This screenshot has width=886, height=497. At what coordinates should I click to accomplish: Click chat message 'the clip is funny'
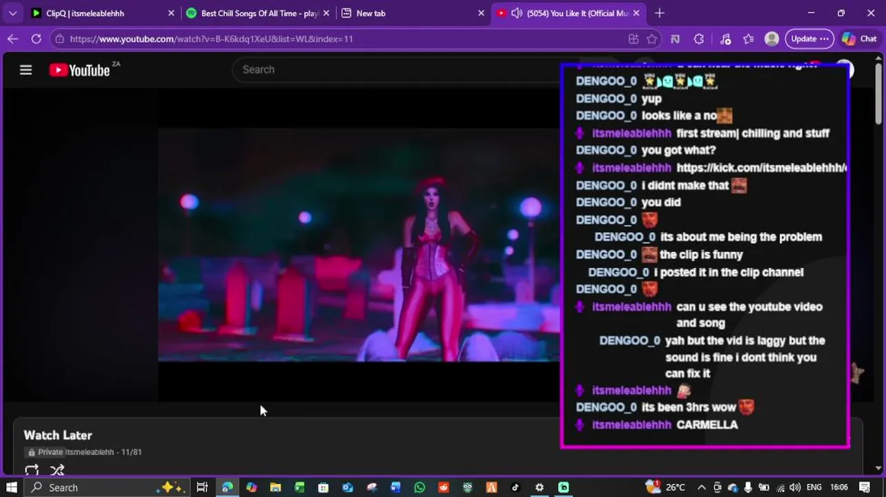701,255
